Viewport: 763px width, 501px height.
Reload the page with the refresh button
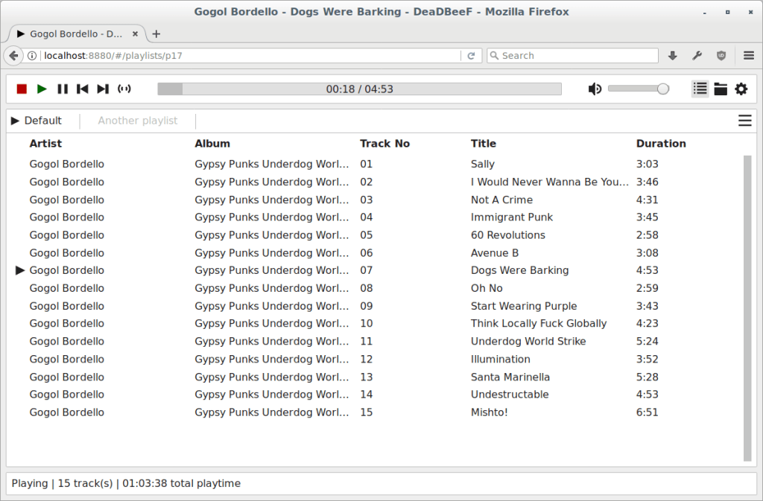[x=471, y=55]
